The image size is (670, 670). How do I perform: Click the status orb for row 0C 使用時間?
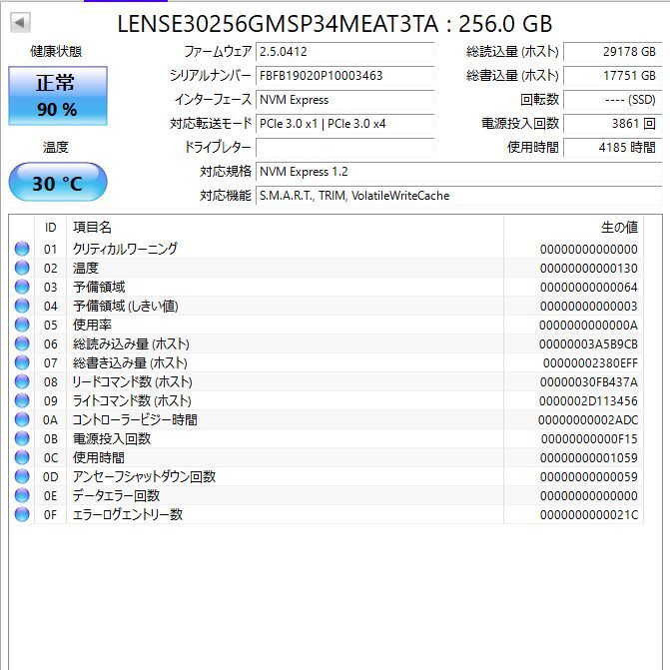(22, 457)
